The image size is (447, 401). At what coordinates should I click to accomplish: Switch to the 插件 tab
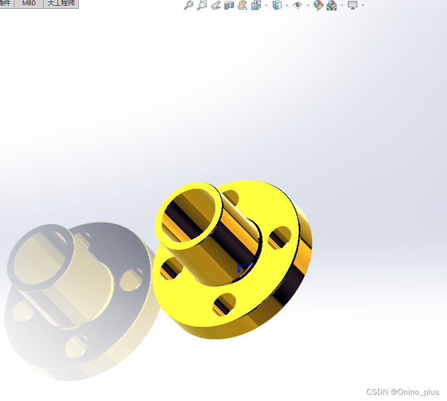pyautogui.click(x=6, y=3)
